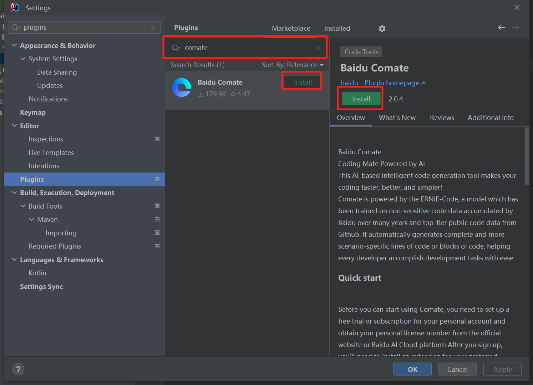Open the Sort By Relevance dropdown
The image size is (533, 385).
[293, 65]
